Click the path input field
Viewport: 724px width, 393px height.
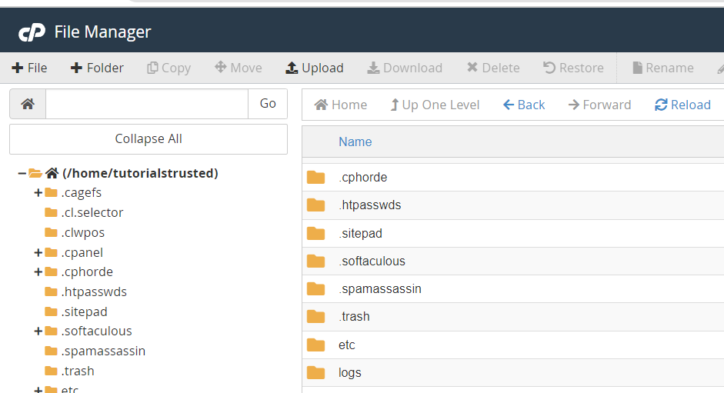pyautogui.click(x=147, y=104)
